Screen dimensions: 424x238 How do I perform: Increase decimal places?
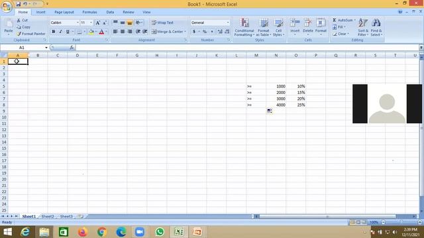coord(220,32)
